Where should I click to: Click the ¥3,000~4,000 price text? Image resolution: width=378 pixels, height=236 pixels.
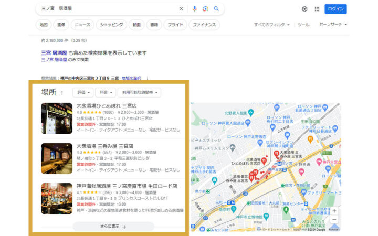(129, 192)
